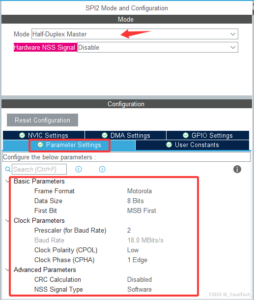Viewport: 254px width, 300px height.
Task: Collapse the Clock Parameters group
Action: [7, 220]
